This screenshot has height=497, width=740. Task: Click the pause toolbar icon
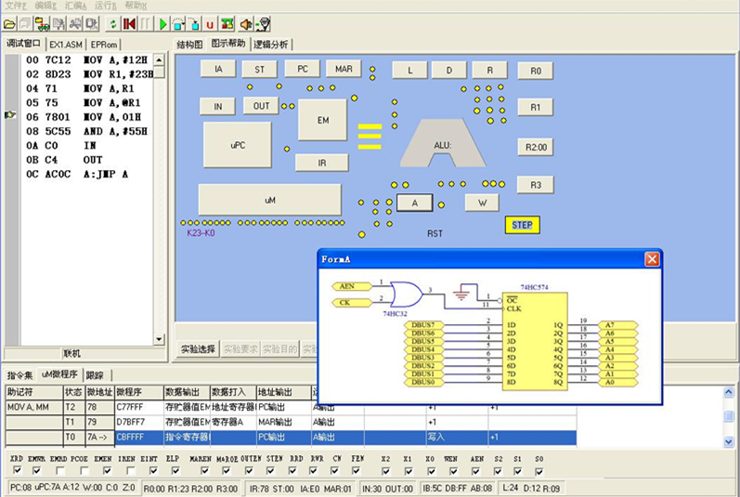tap(146, 23)
